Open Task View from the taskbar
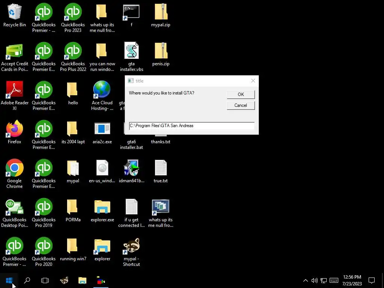Screen dimensions: 384x288 [x=45, y=280]
